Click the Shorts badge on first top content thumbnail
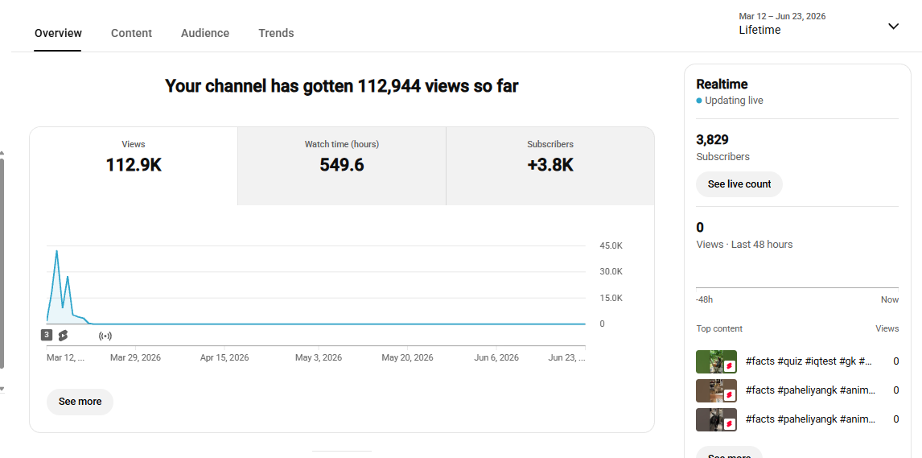Screen dimensions: 922x458 [x=730, y=365]
